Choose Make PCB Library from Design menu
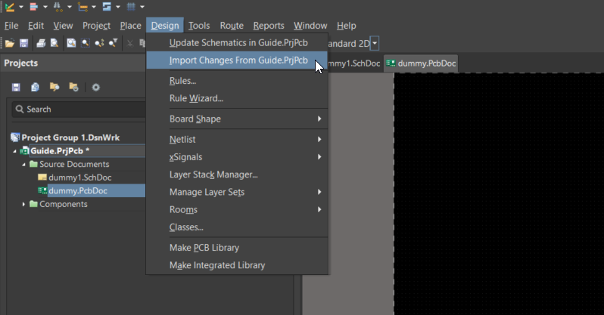604x315 pixels. tap(204, 248)
